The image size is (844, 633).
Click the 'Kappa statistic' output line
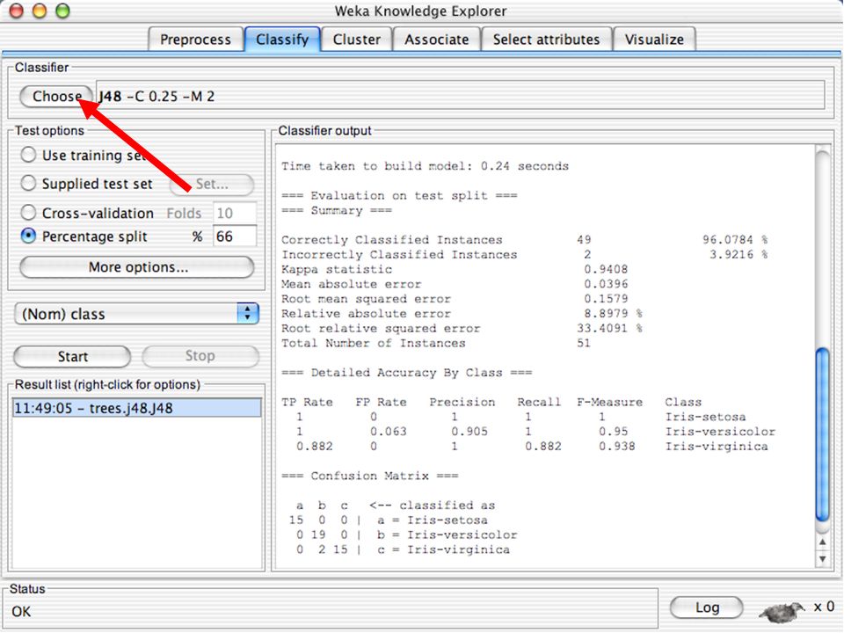click(455, 269)
